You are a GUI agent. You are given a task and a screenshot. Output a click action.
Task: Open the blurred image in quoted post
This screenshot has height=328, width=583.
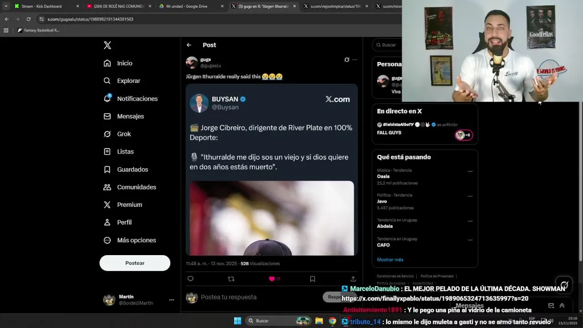click(x=271, y=218)
